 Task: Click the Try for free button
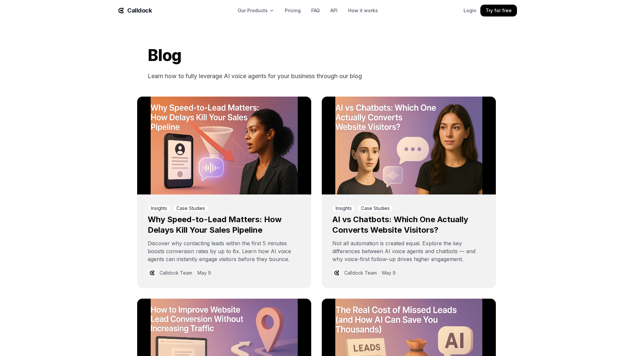tap(498, 11)
